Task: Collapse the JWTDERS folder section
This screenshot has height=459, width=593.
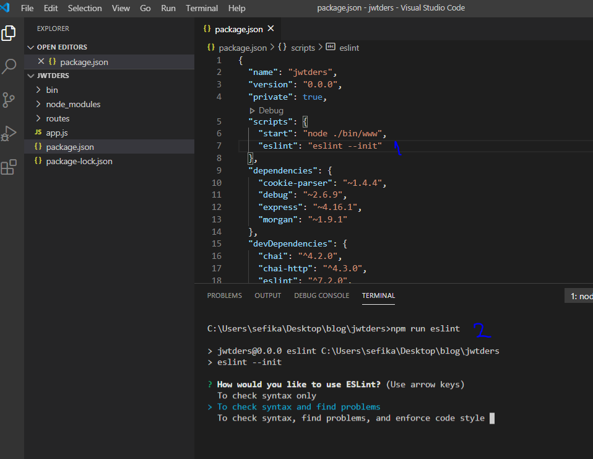Action: pos(30,76)
